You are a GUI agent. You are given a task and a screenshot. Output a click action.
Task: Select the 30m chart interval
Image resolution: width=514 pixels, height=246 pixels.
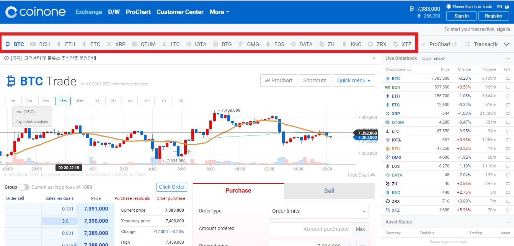click(80, 101)
